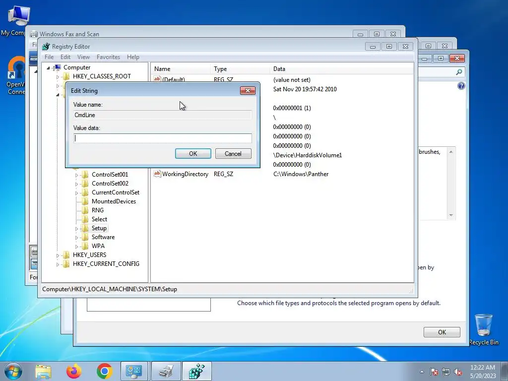Click the search magnifier in background window

click(459, 72)
